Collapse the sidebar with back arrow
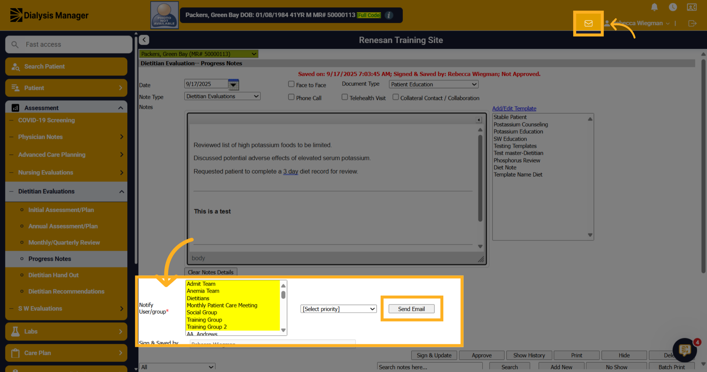This screenshot has width=707, height=372. pos(144,40)
